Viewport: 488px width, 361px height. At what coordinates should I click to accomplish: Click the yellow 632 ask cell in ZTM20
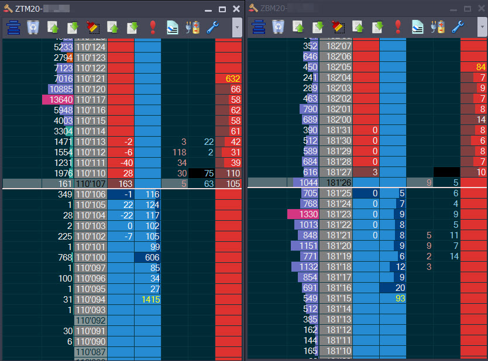pos(228,79)
